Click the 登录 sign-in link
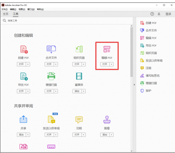 click(168, 14)
